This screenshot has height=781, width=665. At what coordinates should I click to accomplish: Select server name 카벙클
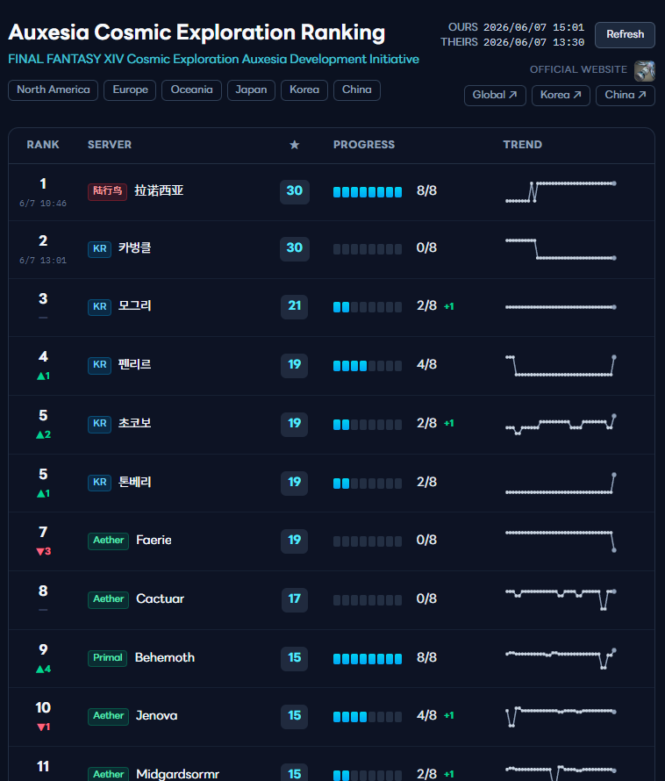click(134, 248)
